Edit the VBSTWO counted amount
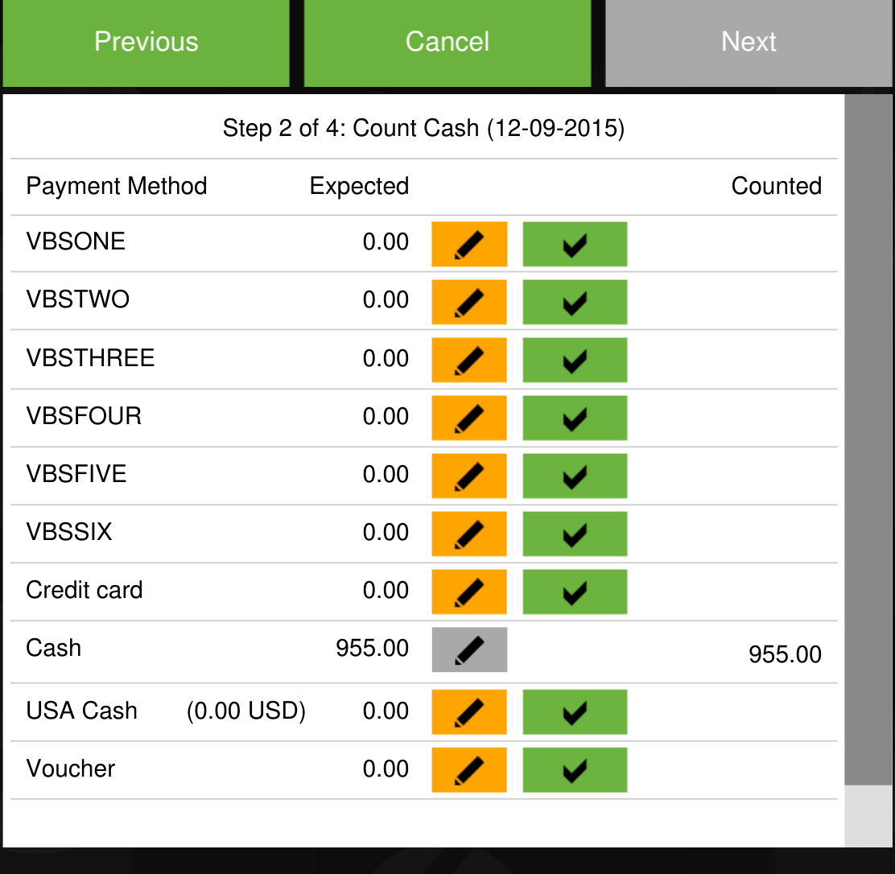 click(x=469, y=302)
